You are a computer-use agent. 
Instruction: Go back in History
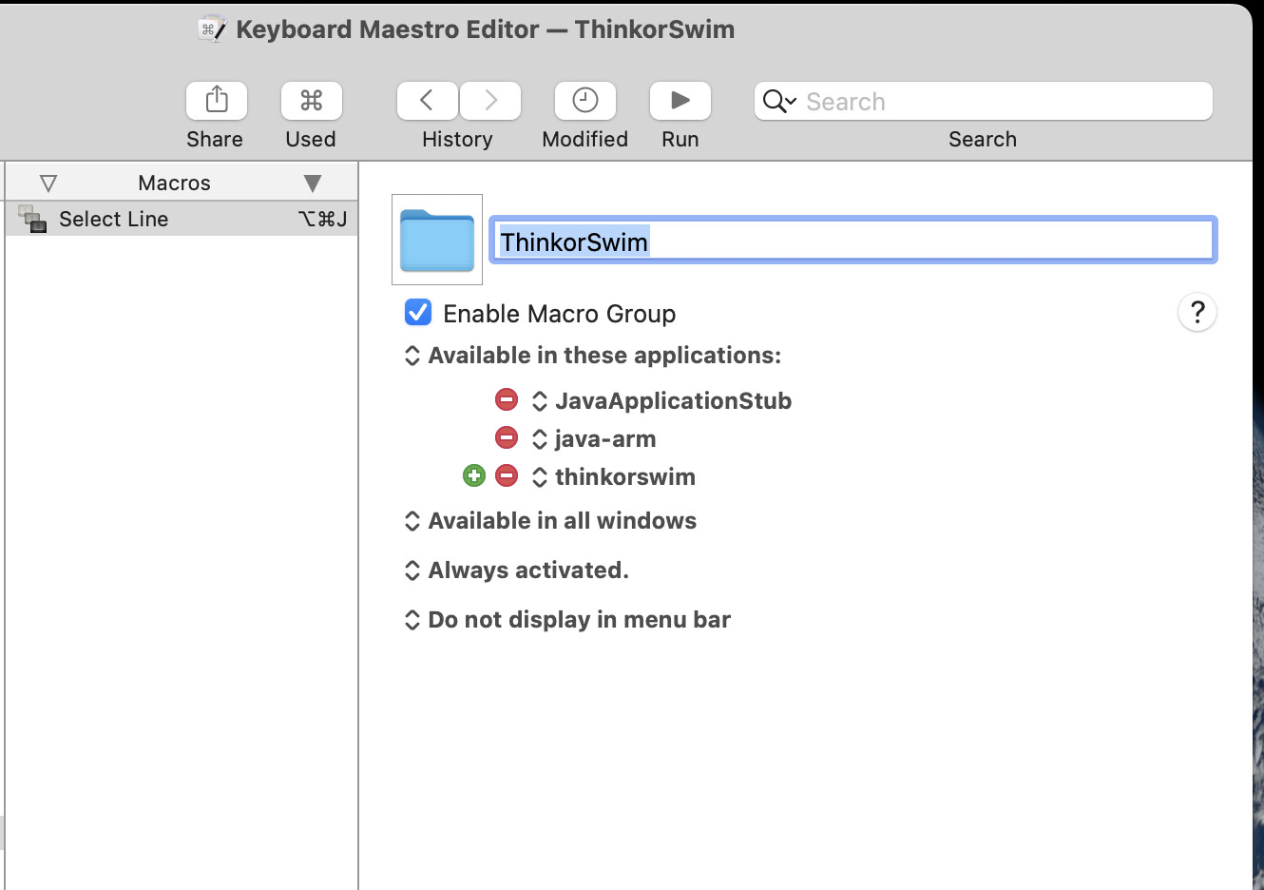click(427, 101)
